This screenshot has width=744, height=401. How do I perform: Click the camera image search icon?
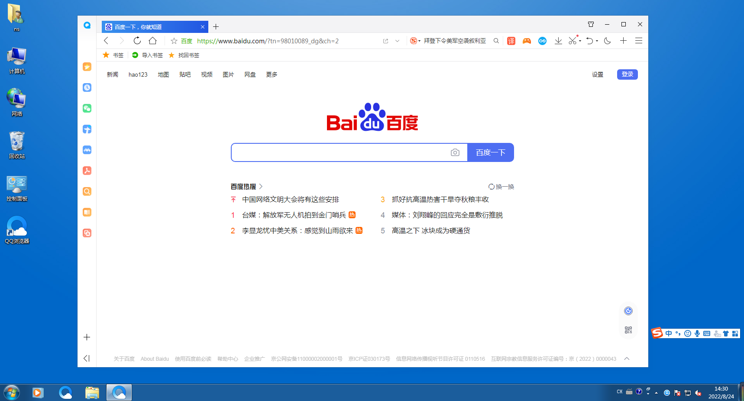tap(455, 152)
